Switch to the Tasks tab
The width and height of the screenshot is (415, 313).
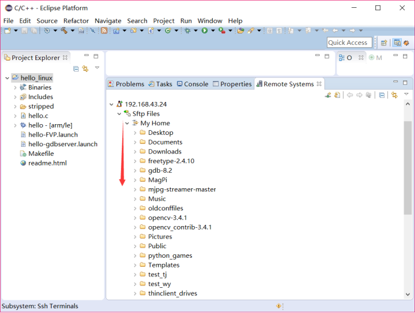point(160,84)
